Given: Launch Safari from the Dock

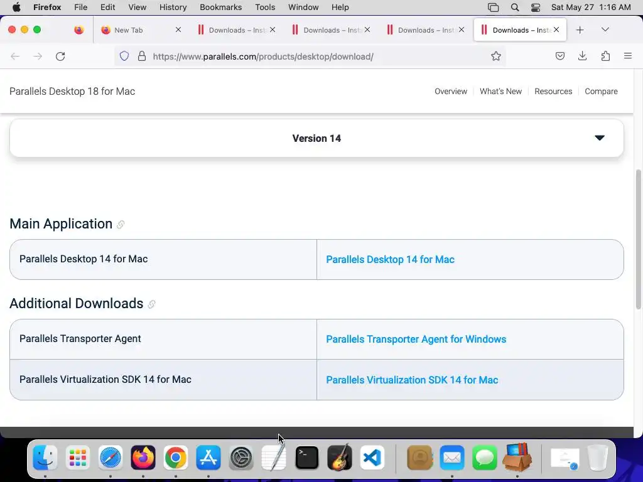Looking at the screenshot, I should (111, 458).
